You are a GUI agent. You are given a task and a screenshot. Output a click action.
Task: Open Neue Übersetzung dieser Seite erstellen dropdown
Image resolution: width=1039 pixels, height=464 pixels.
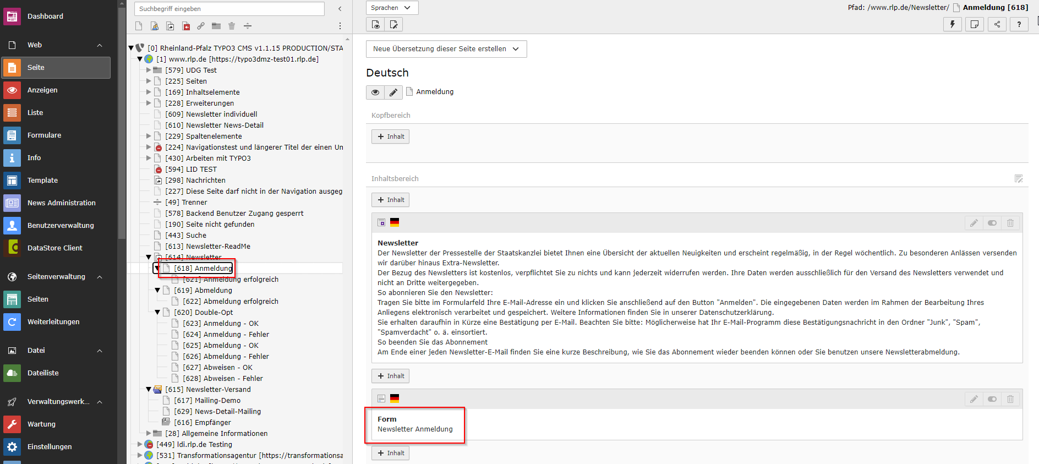446,49
